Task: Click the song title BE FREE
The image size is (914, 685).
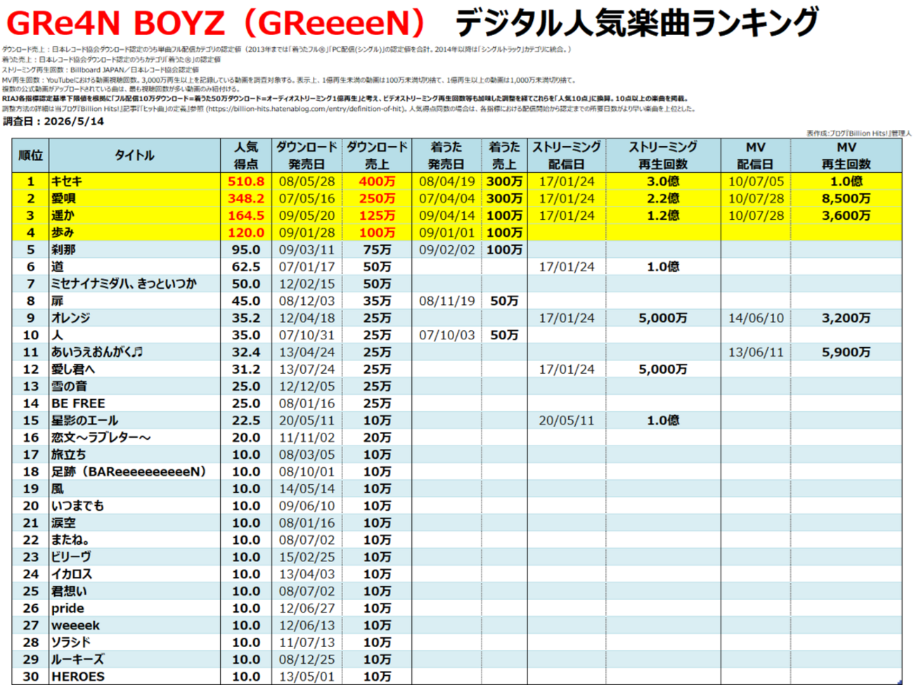Action: point(78,403)
